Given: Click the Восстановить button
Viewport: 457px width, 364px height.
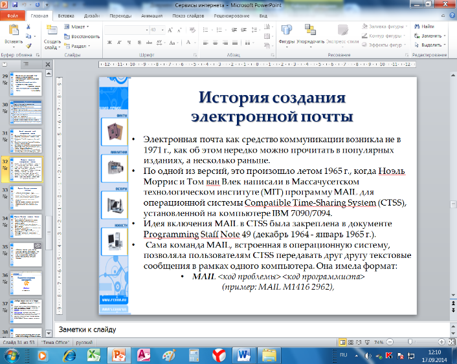Looking at the screenshot, I should (82, 36).
